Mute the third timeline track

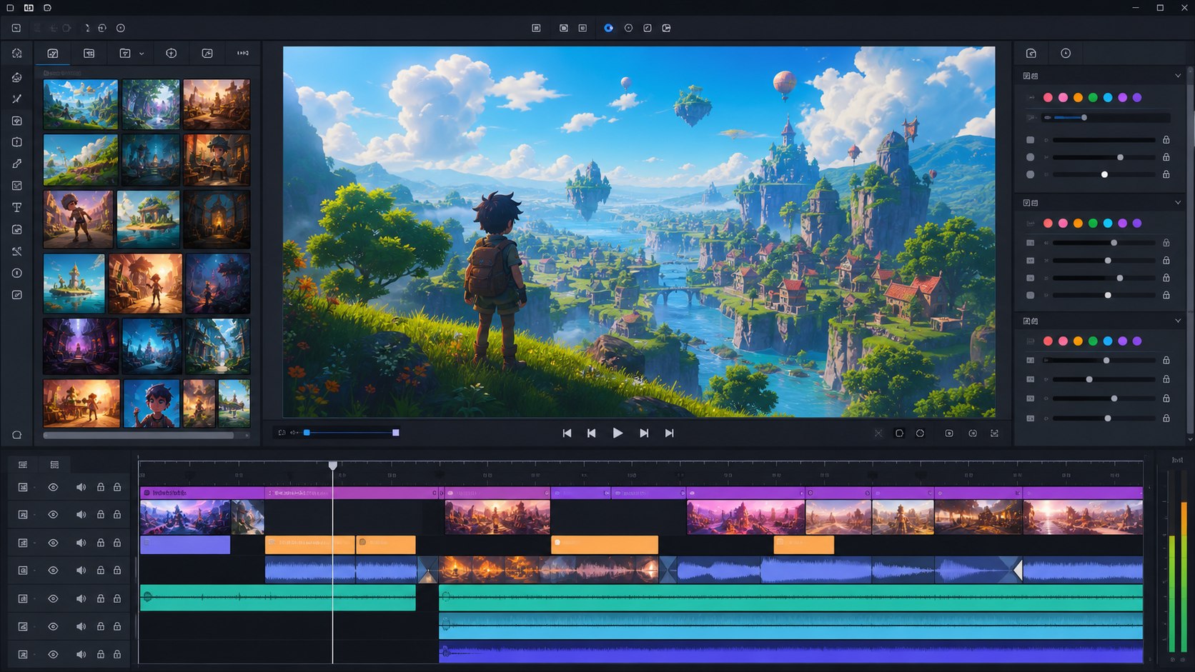click(81, 543)
